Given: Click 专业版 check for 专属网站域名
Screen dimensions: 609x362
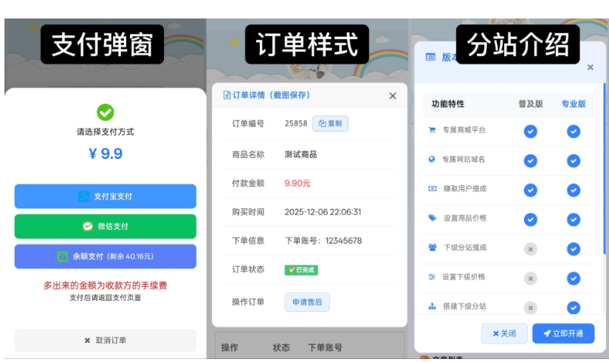Looking at the screenshot, I should pyautogui.click(x=574, y=160).
